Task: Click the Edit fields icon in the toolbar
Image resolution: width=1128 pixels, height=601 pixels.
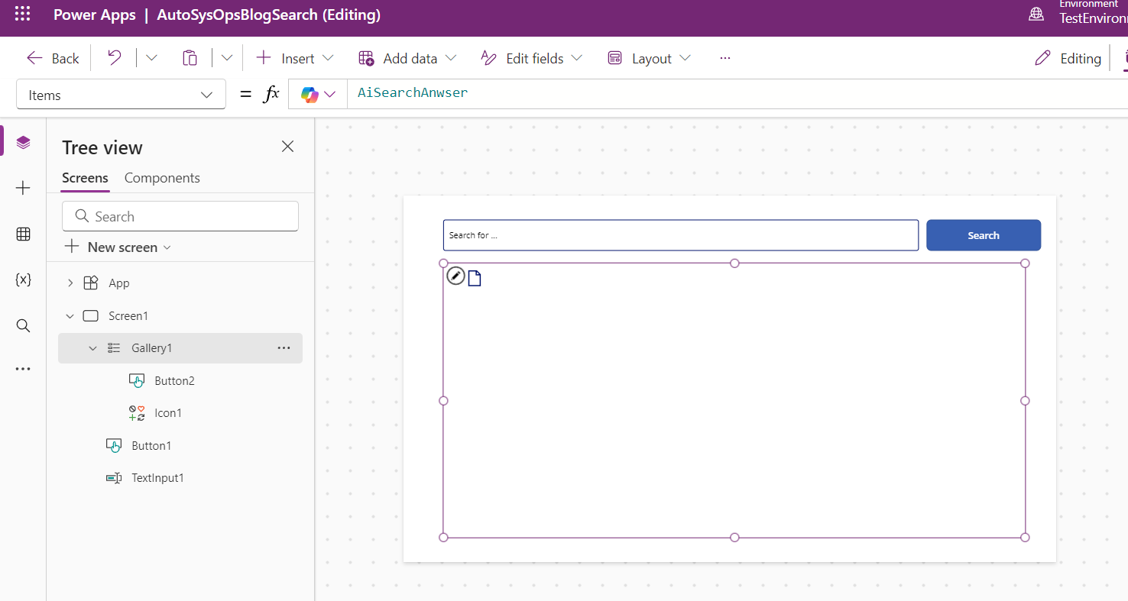Action: [488, 57]
